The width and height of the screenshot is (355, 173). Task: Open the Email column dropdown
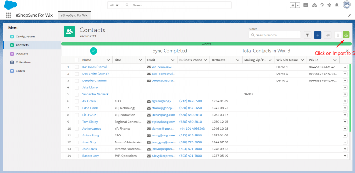click(x=173, y=60)
